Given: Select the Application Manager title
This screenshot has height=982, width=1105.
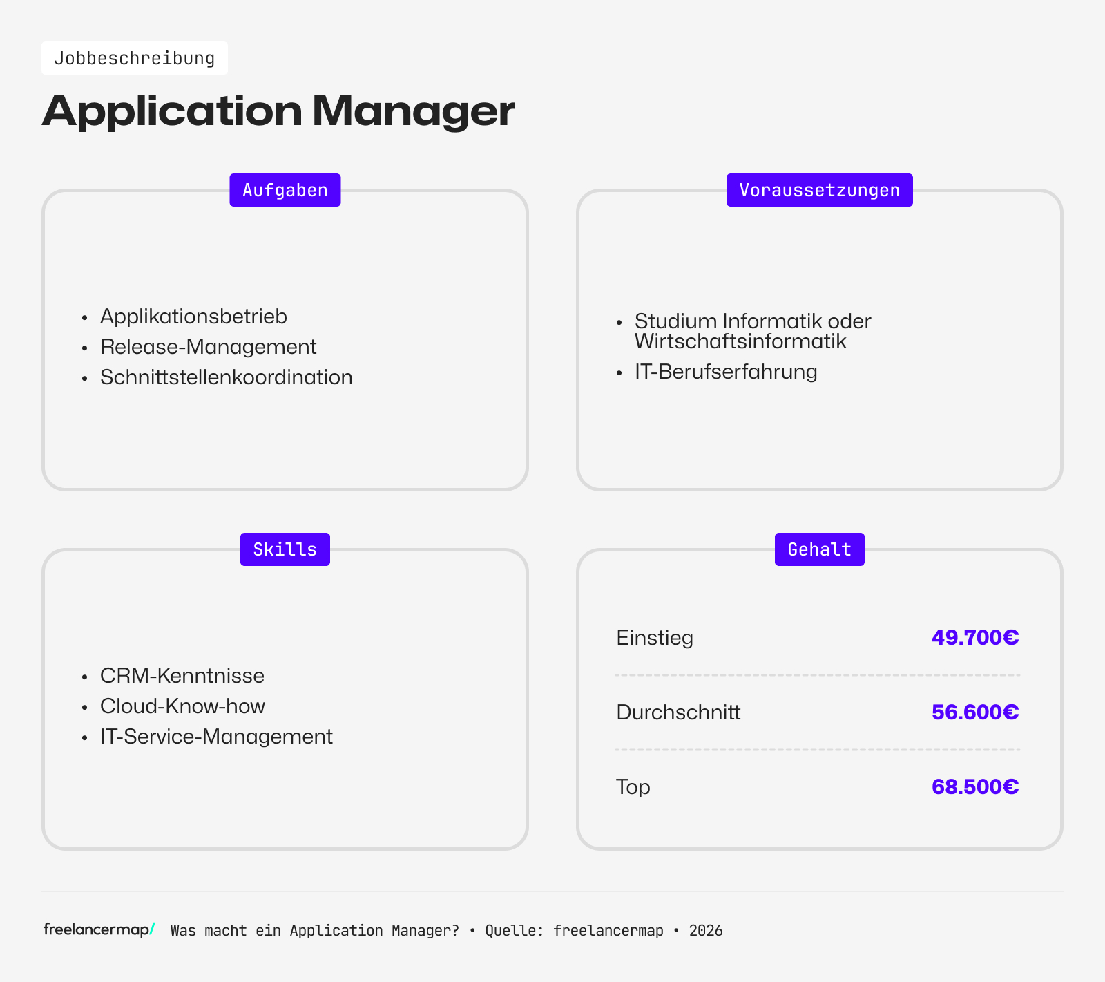Looking at the screenshot, I should tap(278, 109).
